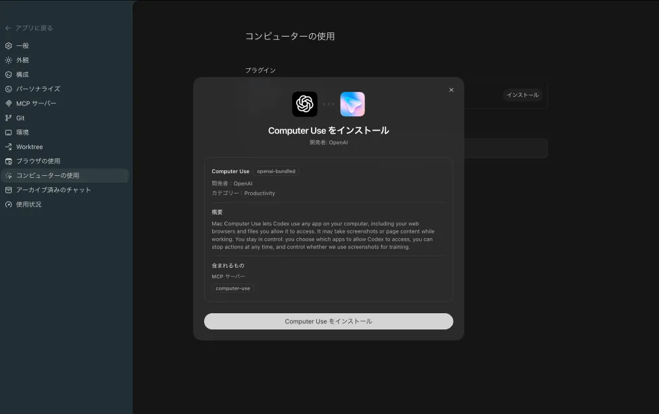Image resolution: width=659 pixels, height=414 pixels.
Task: Click the MCP サーバー label in dialog
Action: (x=228, y=277)
